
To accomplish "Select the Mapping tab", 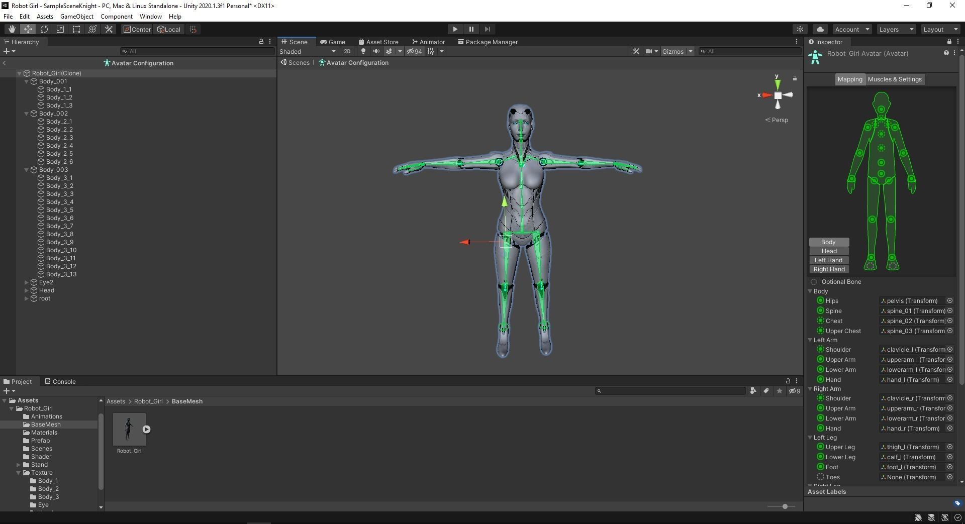I will [x=850, y=79].
